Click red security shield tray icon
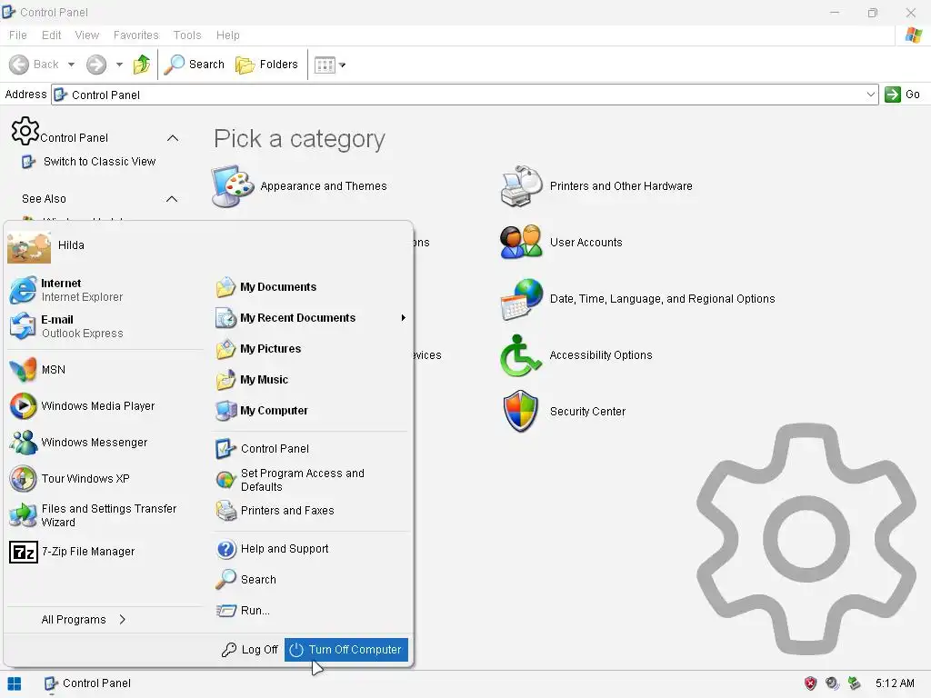 [x=810, y=683]
